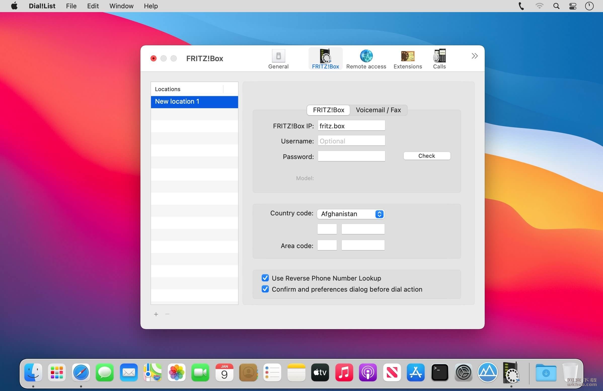This screenshot has height=391, width=603.
Task: Click the wide Area code field
Action: 363,245
